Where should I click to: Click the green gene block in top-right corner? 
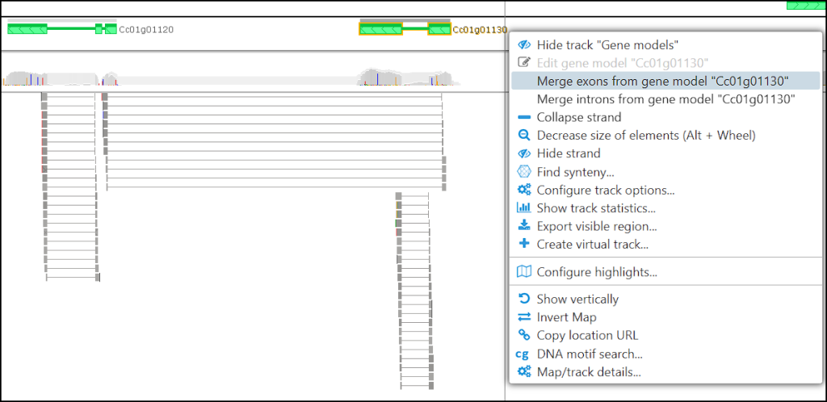coord(806,6)
